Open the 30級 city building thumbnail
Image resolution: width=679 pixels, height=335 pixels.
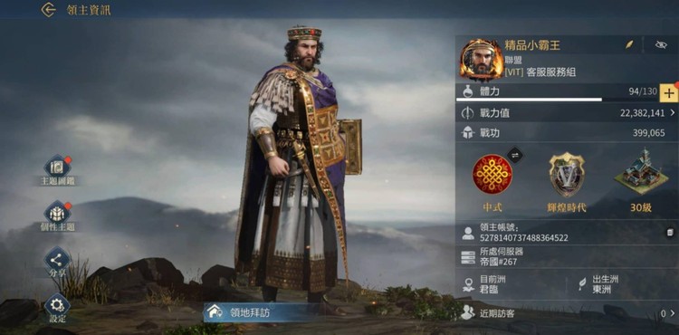(x=641, y=171)
